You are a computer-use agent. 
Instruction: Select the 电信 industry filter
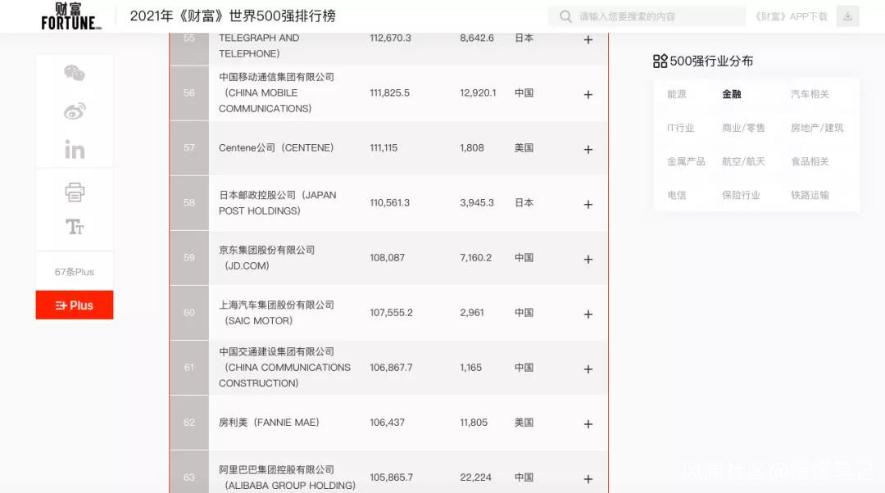pyautogui.click(x=677, y=195)
